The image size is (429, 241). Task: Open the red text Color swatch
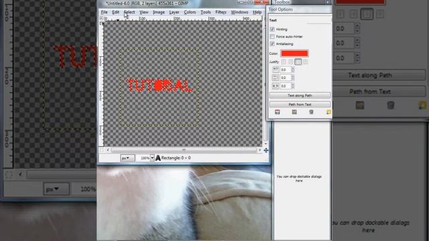[x=294, y=54]
